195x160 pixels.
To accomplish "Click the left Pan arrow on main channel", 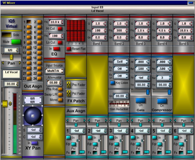I will (3, 63).
